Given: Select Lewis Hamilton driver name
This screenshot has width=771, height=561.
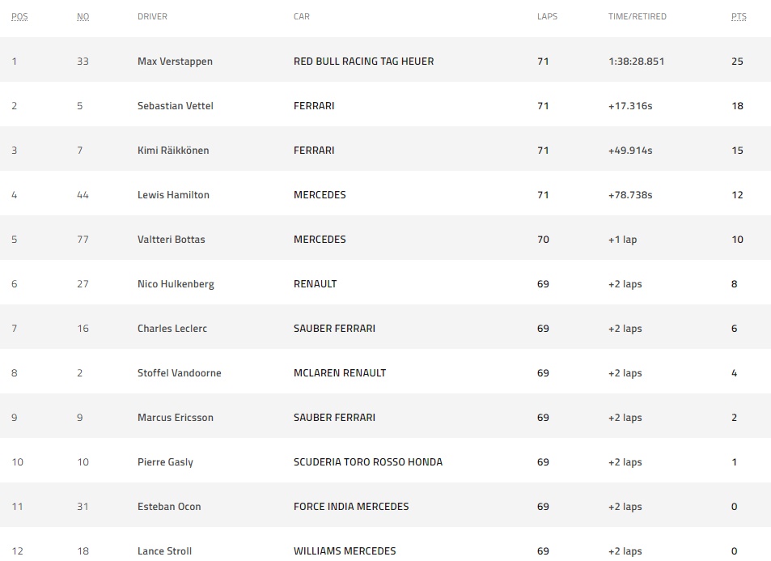Looking at the screenshot, I should coord(174,195).
